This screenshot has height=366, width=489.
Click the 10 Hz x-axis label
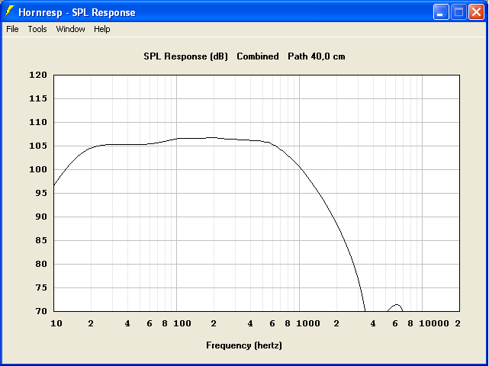pyautogui.click(x=56, y=323)
